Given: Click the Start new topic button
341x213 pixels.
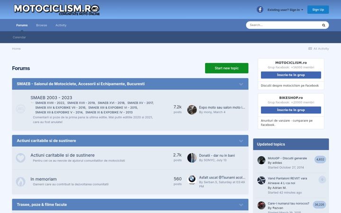Looking at the screenshot, I should [226, 68].
